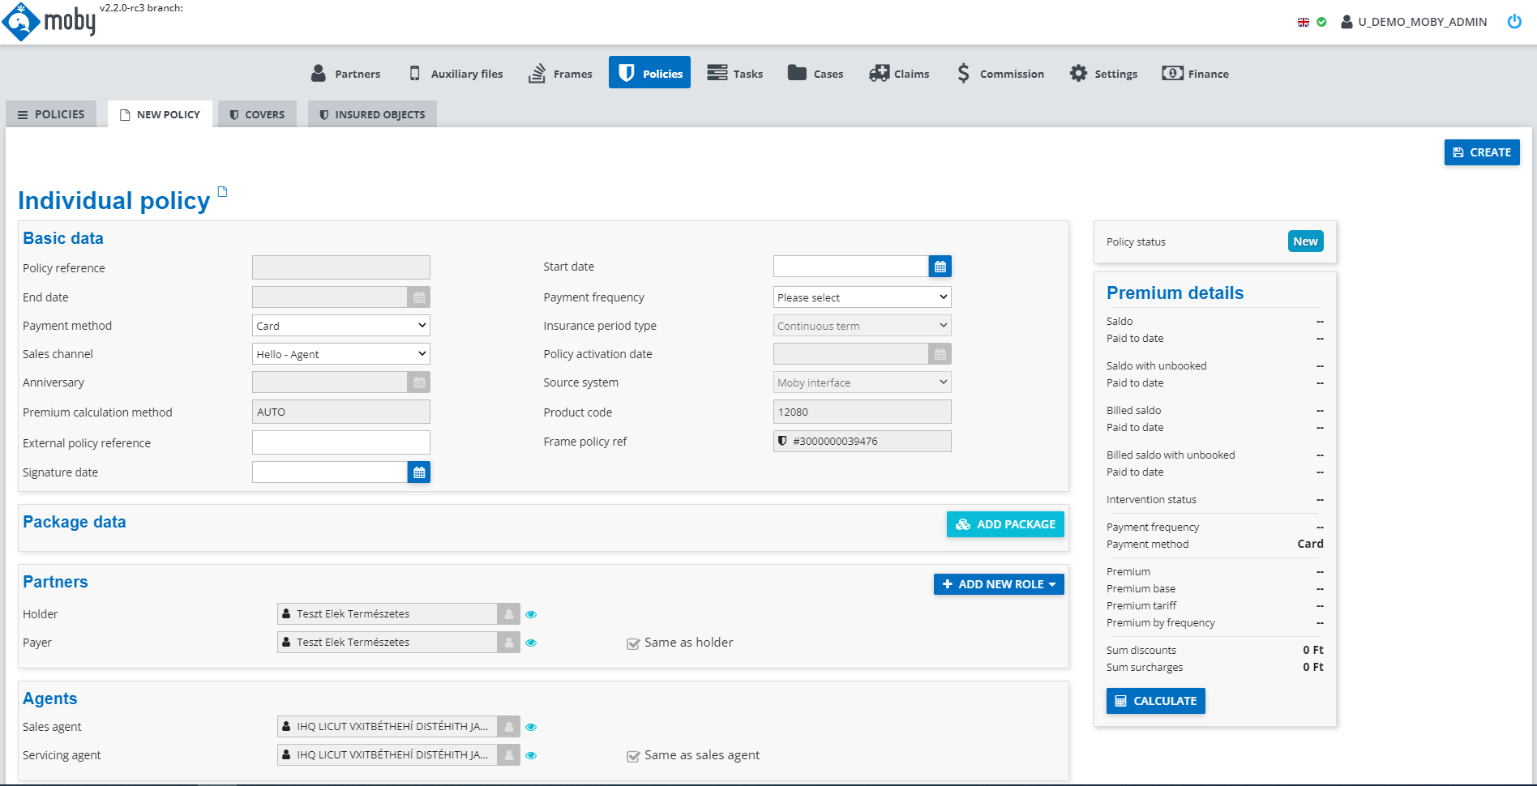Click the Moby logo
This screenshot has height=786, width=1537.
pyautogui.click(x=49, y=22)
